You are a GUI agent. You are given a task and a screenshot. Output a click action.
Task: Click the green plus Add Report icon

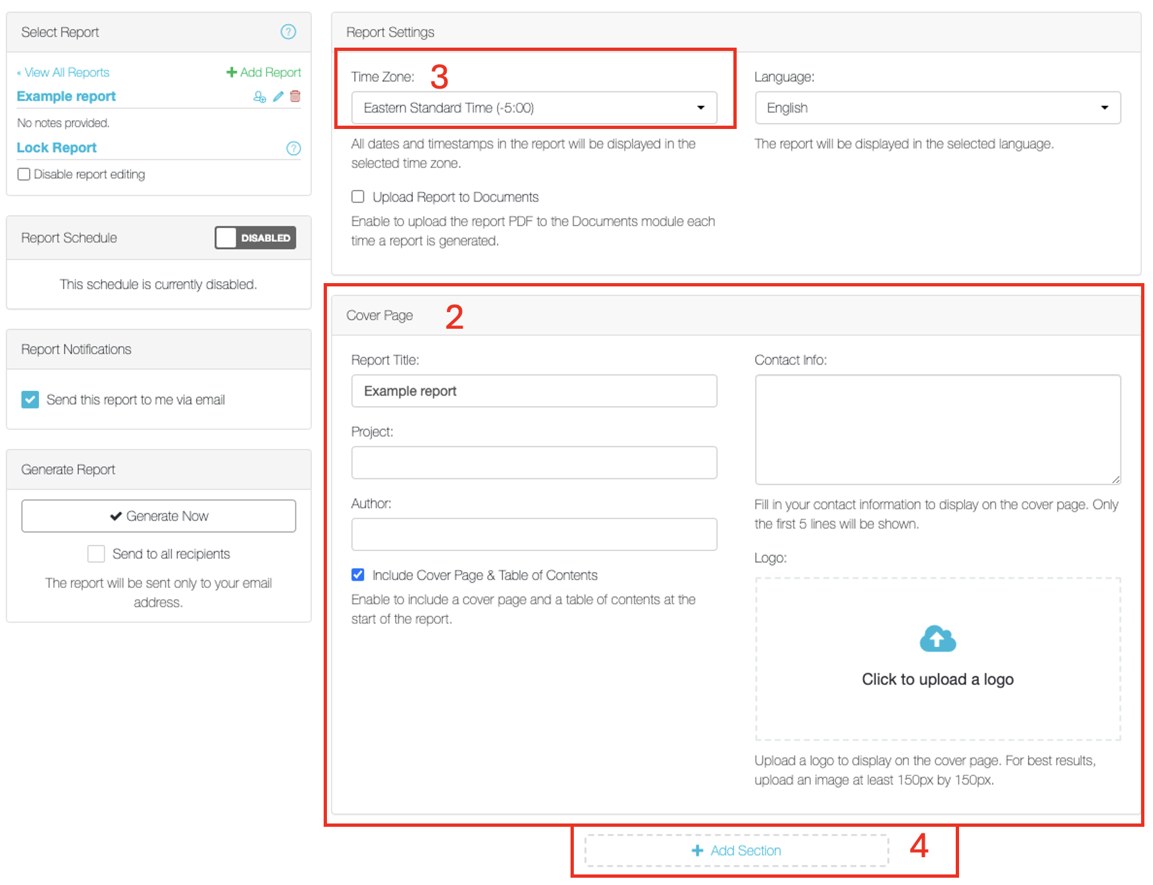[x=232, y=72]
